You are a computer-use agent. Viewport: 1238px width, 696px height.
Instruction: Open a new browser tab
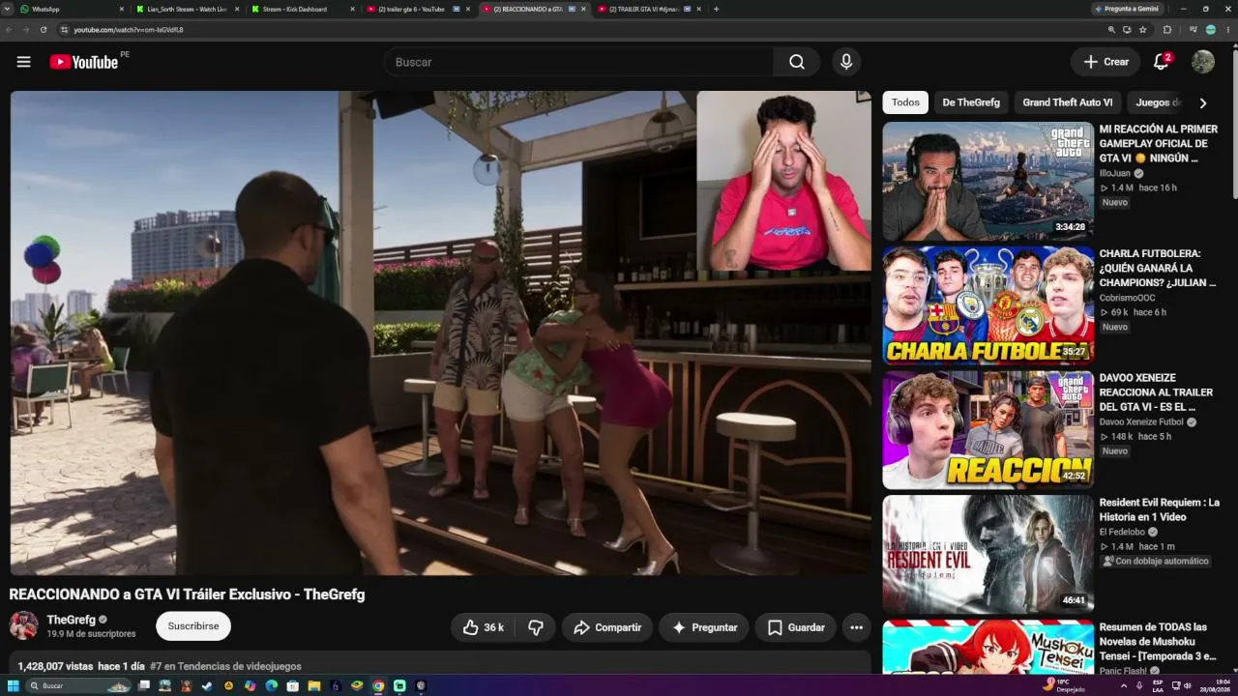(x=716, y=9)
